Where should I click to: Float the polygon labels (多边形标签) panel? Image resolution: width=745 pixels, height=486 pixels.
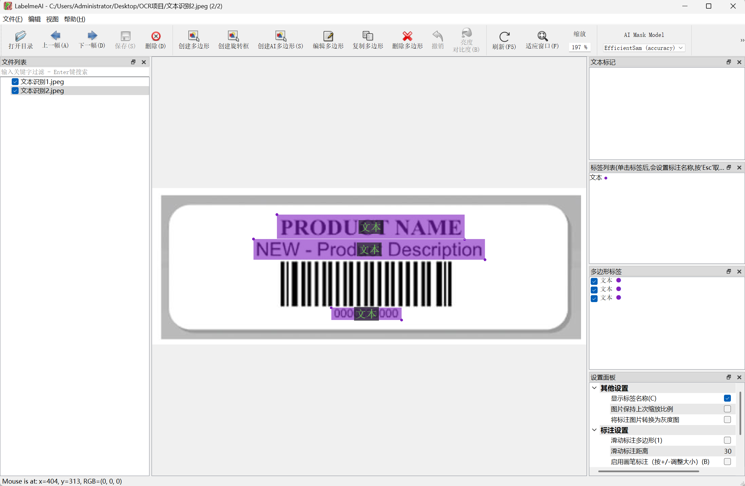coord(729,271)
